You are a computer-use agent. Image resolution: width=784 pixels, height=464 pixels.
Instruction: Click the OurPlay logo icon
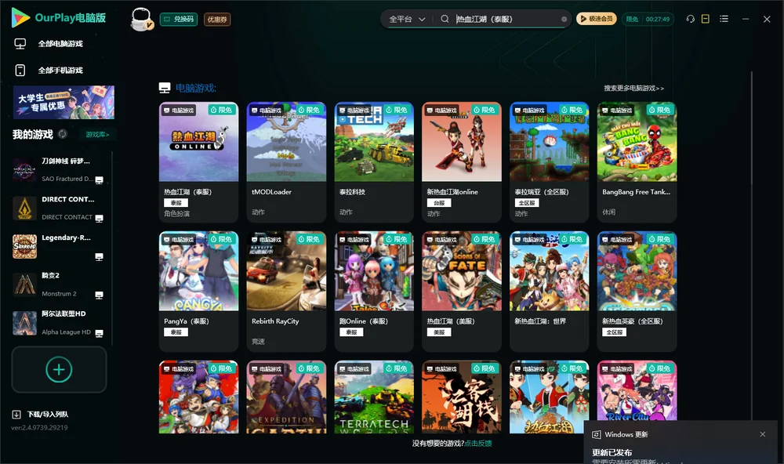pyautogui.click(x=20, y=18)
